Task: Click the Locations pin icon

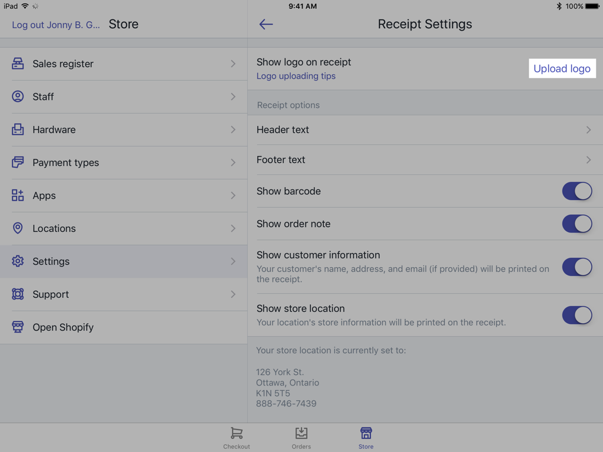Action: pos(18,228)
